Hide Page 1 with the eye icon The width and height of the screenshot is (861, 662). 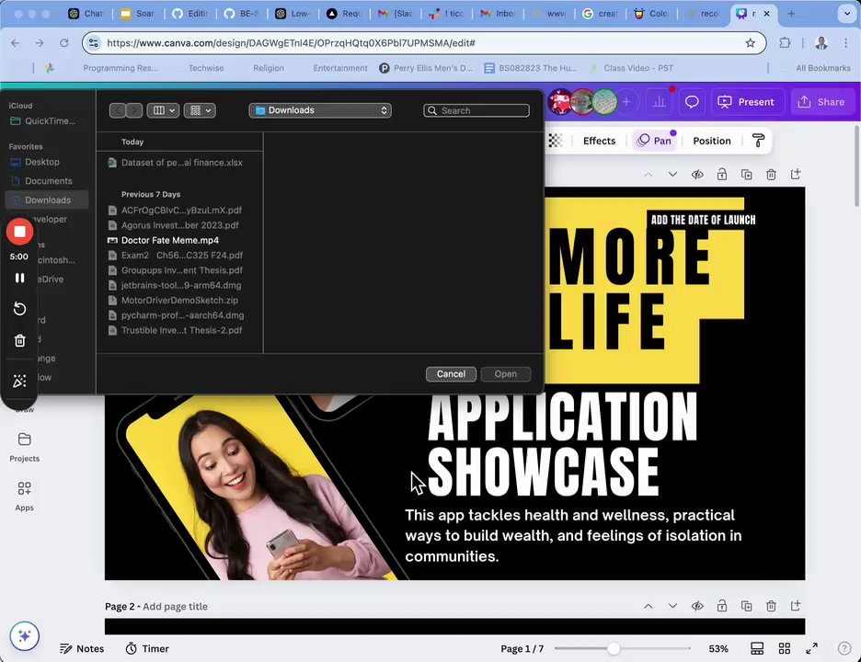(x=697, y=175)
